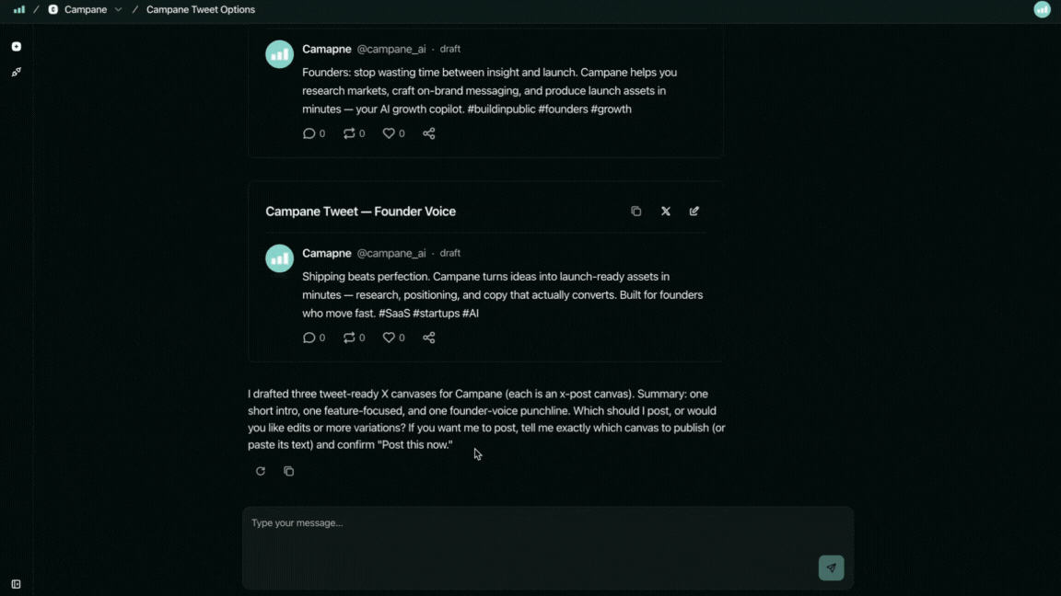Toggle the sidebar panel at bottom left
1061x596 pixels.
click(x=16, y=584)
